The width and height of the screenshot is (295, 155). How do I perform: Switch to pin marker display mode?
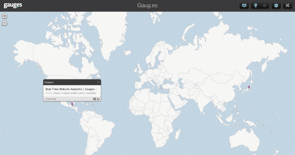(x=256, y=5)
